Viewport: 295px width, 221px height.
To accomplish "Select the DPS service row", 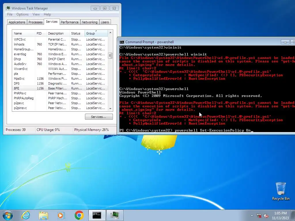I will pyautogui.click(x=60, y=83).
